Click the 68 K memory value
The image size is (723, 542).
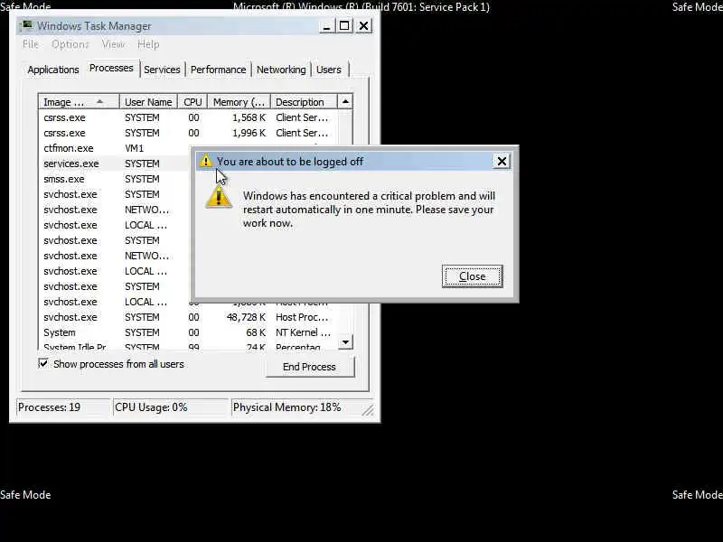[x=256, y=332]
